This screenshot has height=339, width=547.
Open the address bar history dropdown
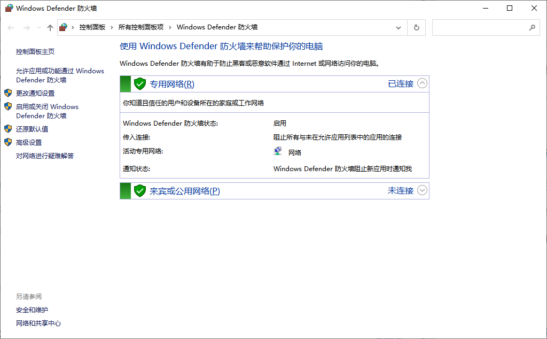(x=398, y=27)
